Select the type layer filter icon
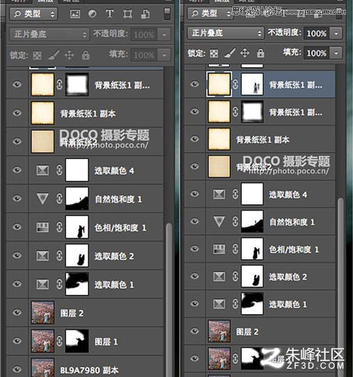The height and width of the screenshot is (377, 353). click(x=110, y=14)
